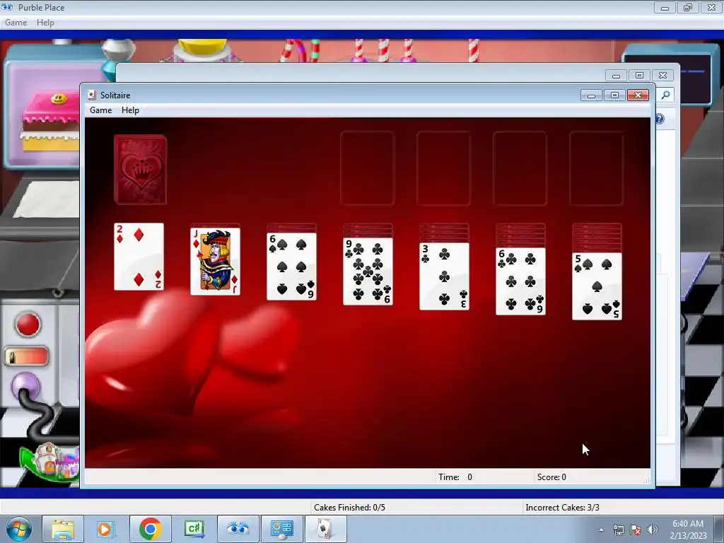Click the Incorrect Cakes: 3/3 status text
724x543 pixels.
[x=562, y=508]
